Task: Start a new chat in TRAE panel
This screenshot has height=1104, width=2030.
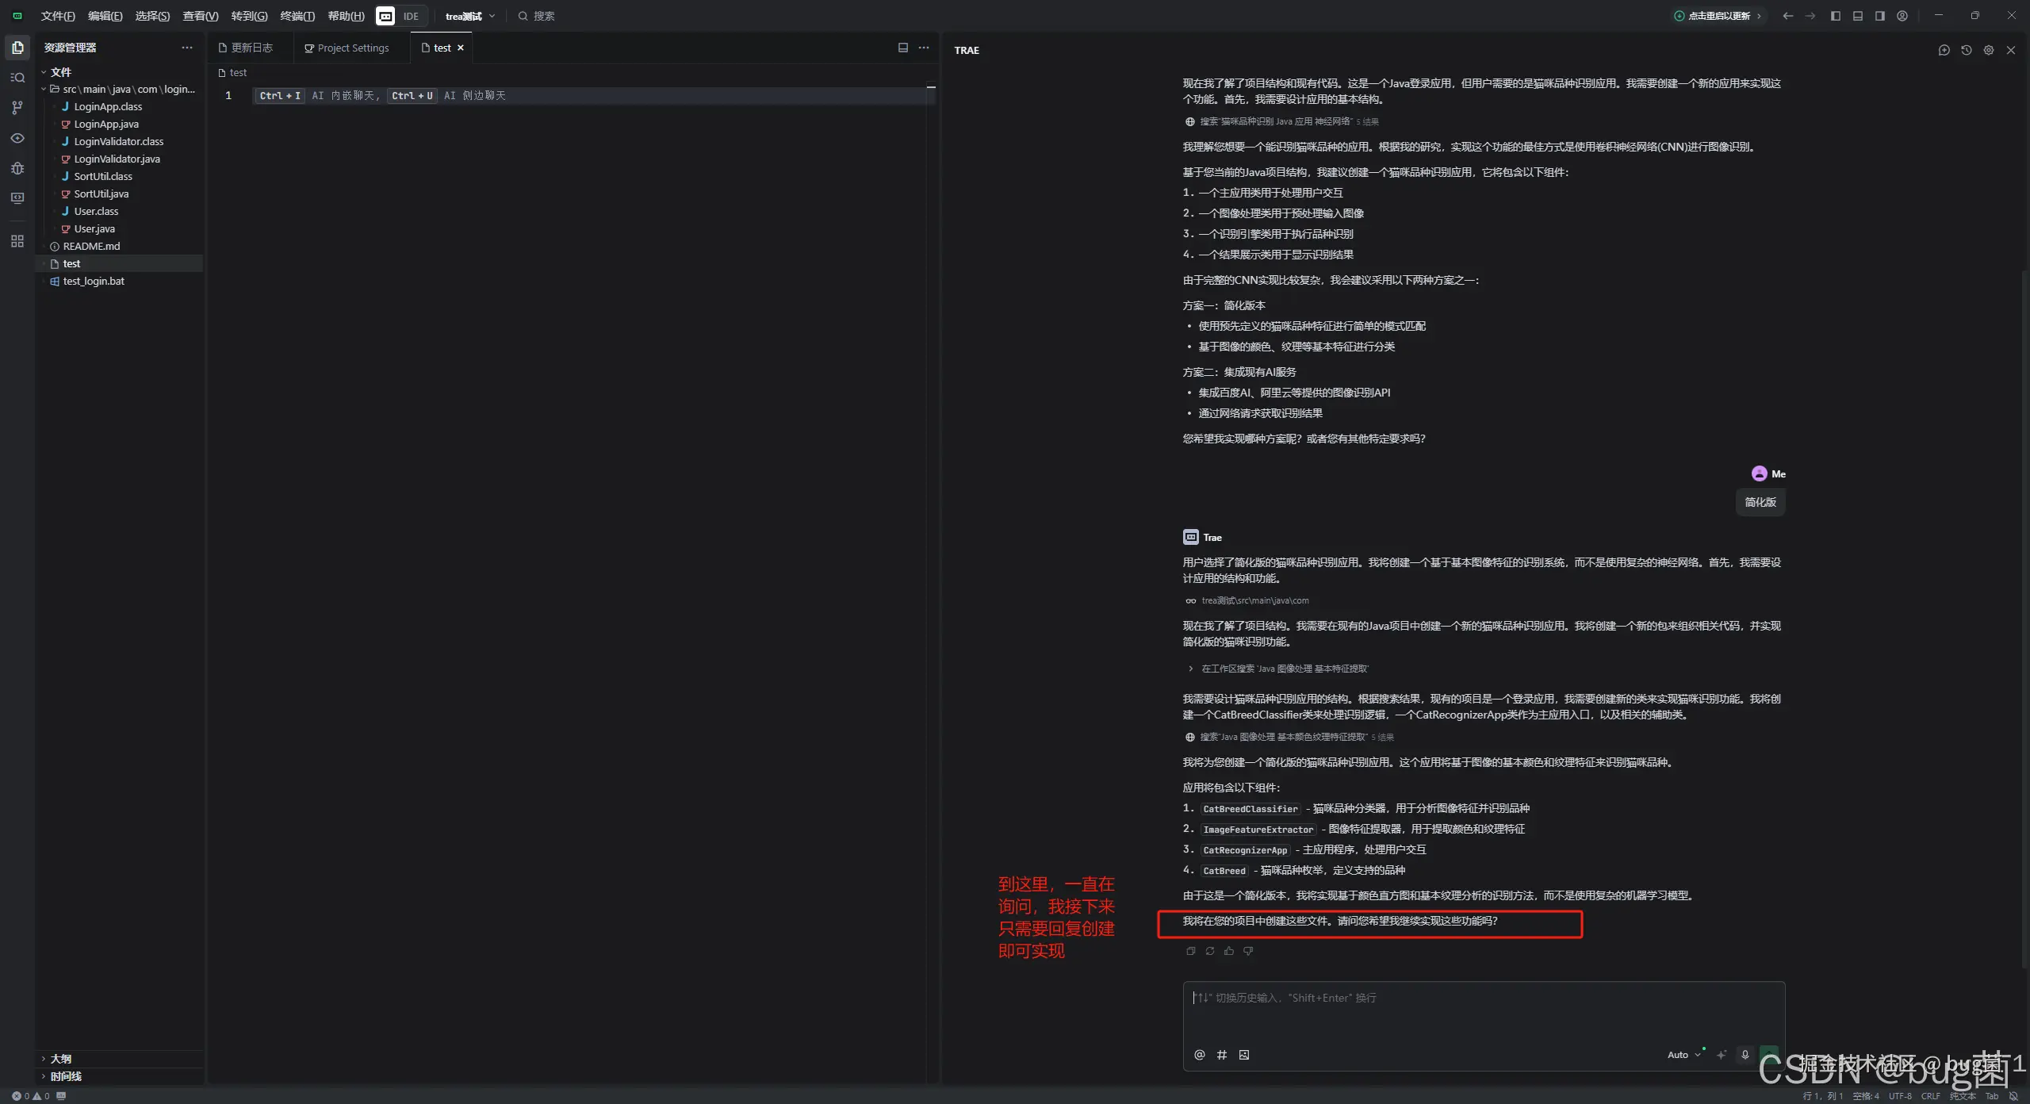Action: 1944,50
